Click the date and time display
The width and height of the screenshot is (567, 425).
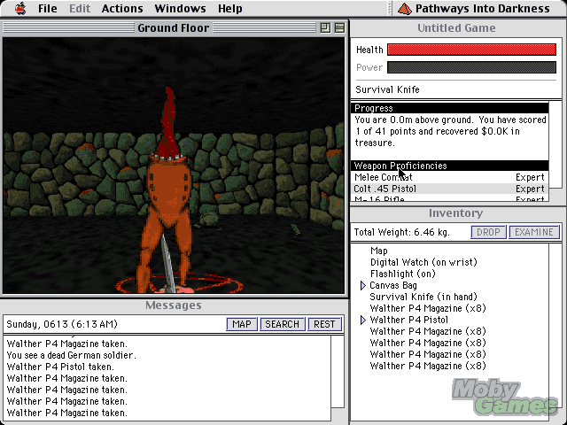[x=62, y=324]
